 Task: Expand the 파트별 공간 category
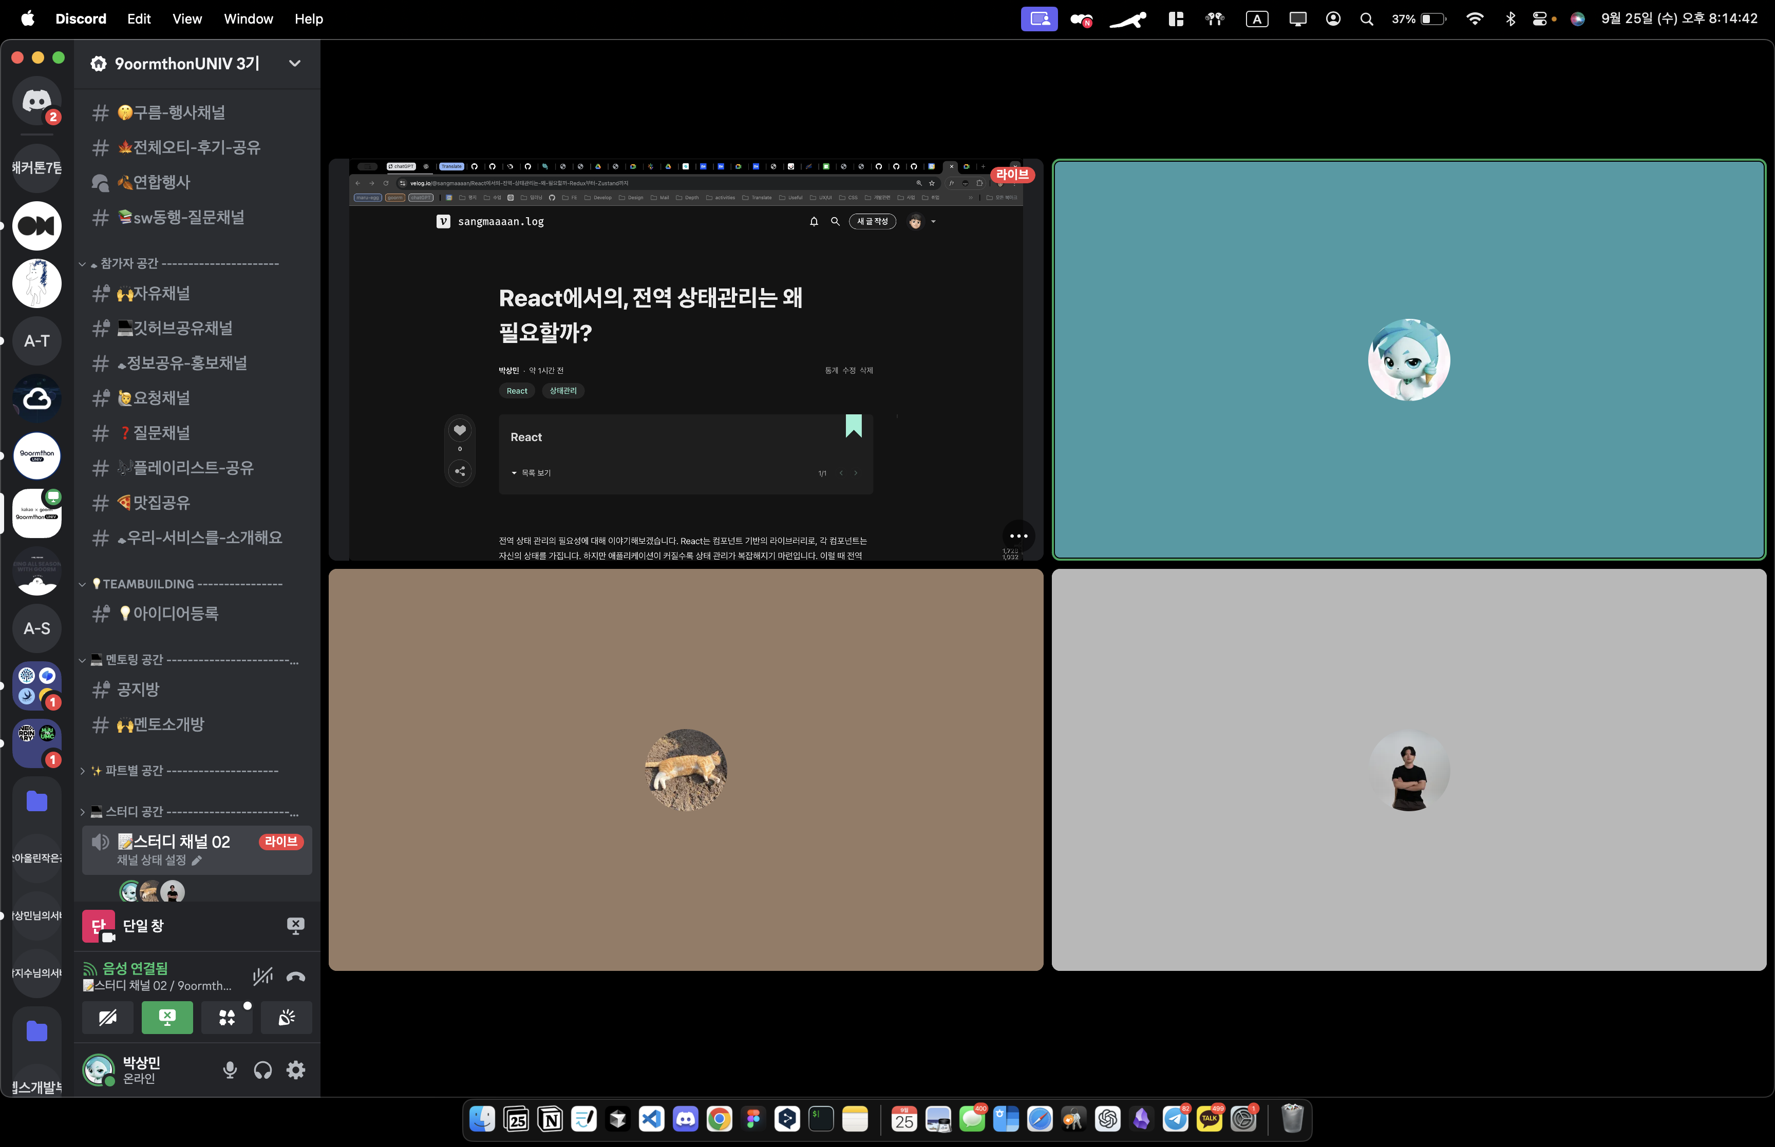point(134,771)
